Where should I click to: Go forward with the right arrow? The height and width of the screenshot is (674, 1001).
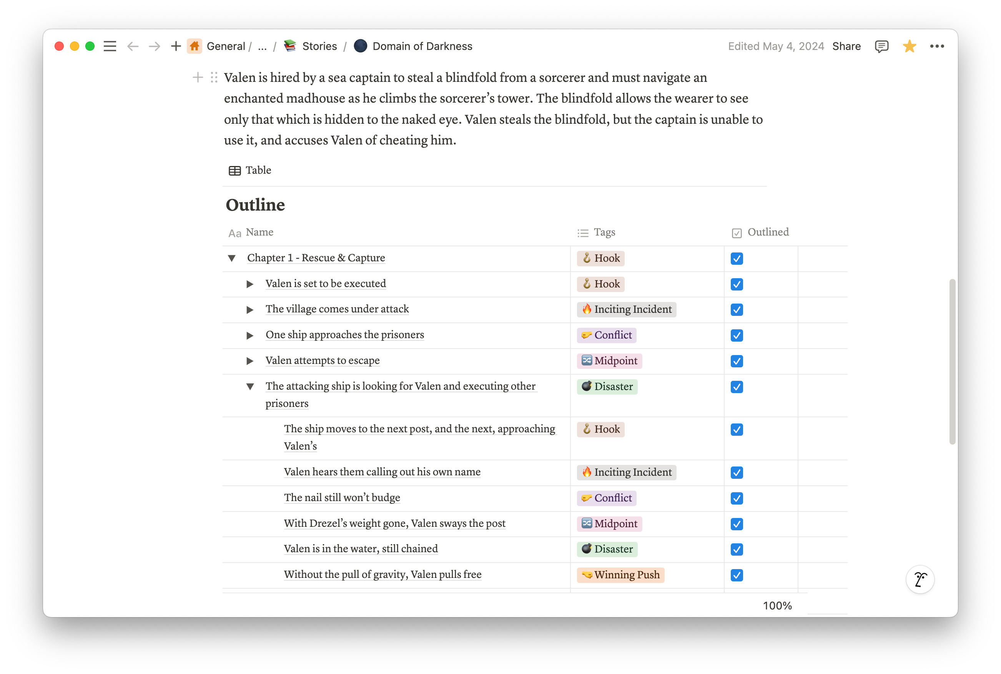click(155, 46)
